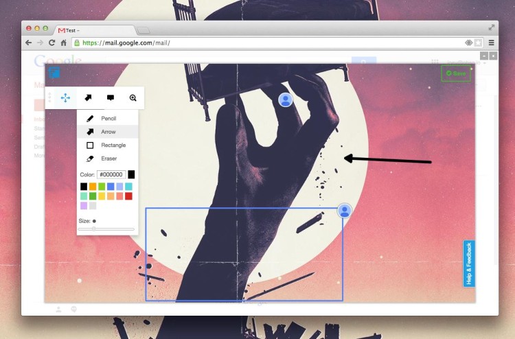This screenshot has width=515, height=339.
Task: Pick the darker green palette swatch
Action: pos(93,196)
